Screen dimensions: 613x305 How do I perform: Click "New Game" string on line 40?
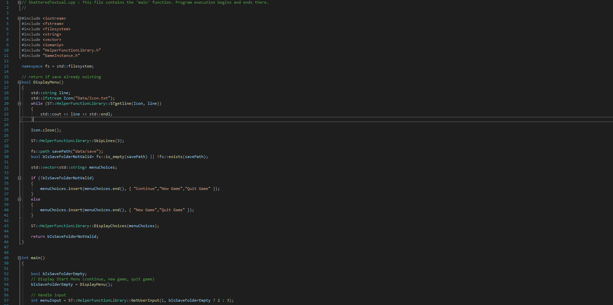pos(145,210)
